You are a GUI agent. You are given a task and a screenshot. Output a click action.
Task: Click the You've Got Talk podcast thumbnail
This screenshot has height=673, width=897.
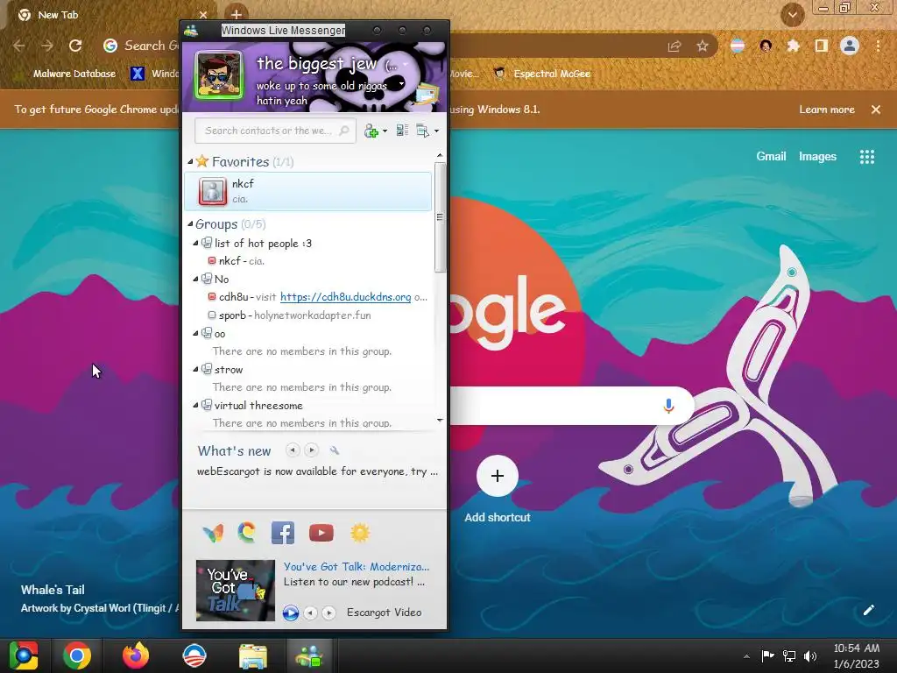(x=235, y=590)
